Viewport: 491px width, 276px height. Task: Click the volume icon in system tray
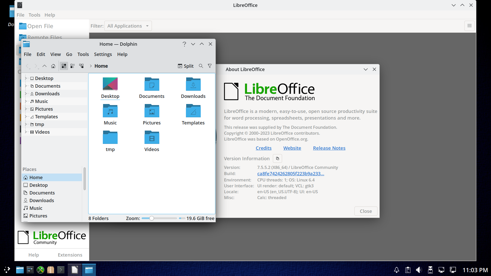coord(419,270)
